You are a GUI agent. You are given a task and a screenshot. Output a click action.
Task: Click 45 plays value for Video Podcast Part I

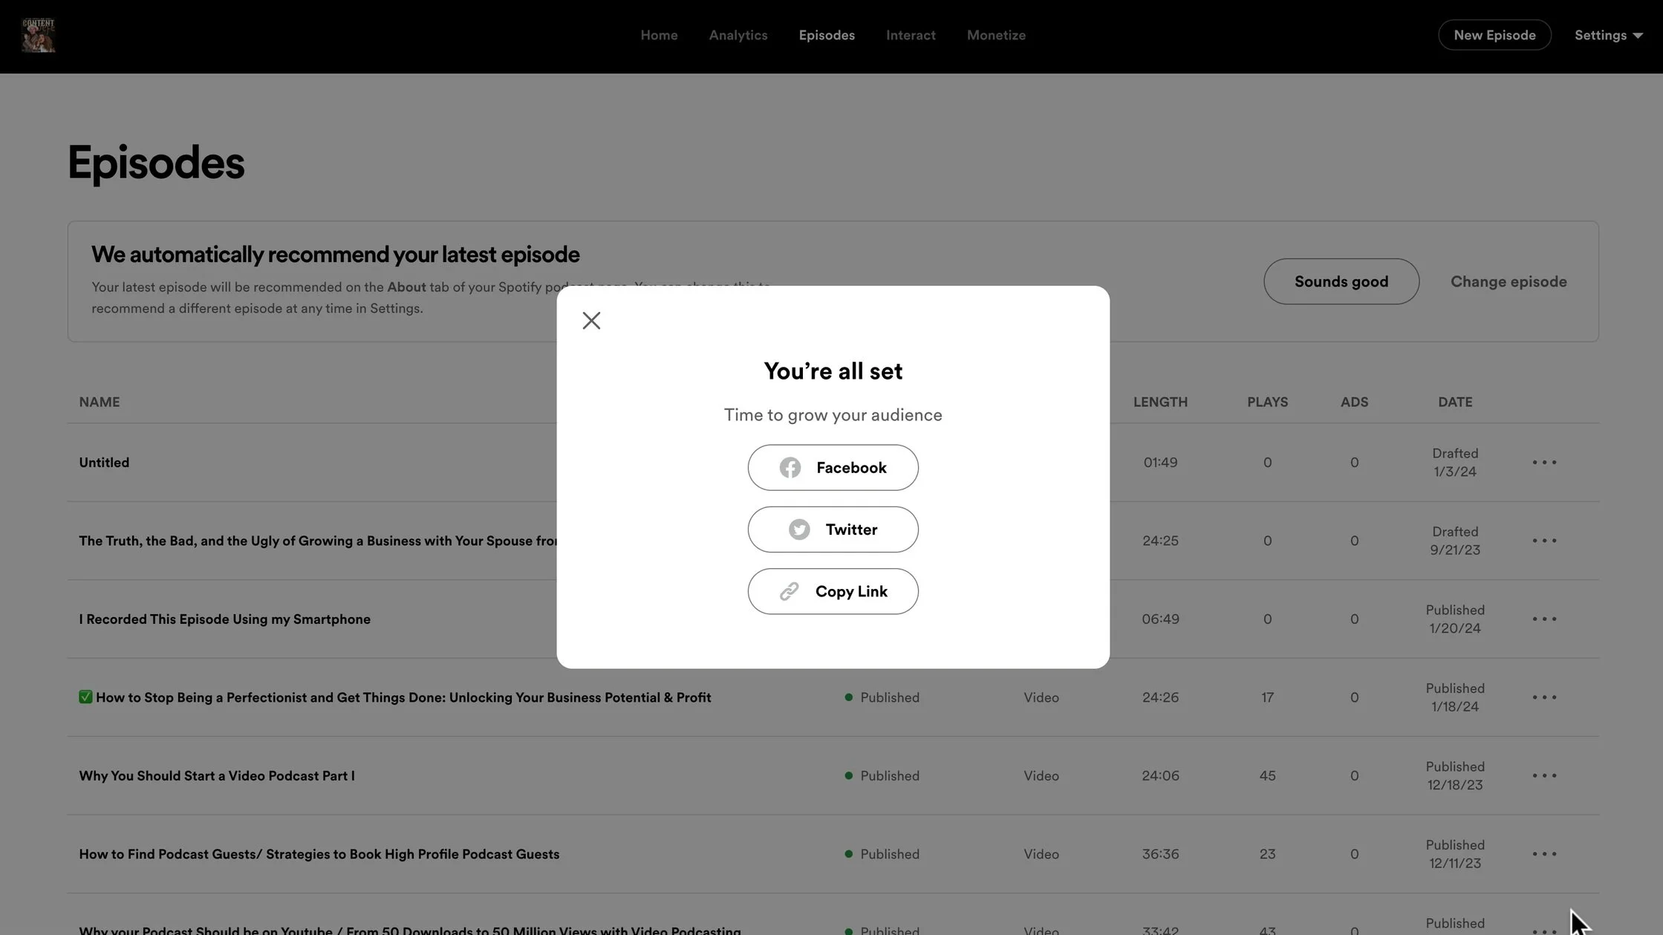1267,775
